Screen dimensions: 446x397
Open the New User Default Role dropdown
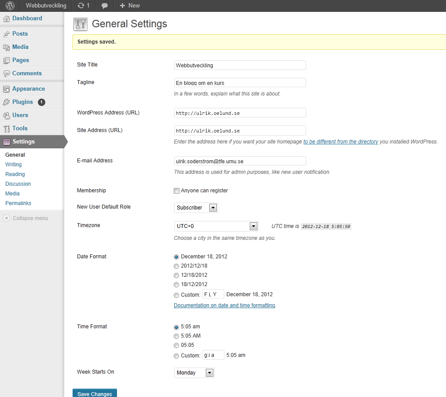[x=196, y=208]
